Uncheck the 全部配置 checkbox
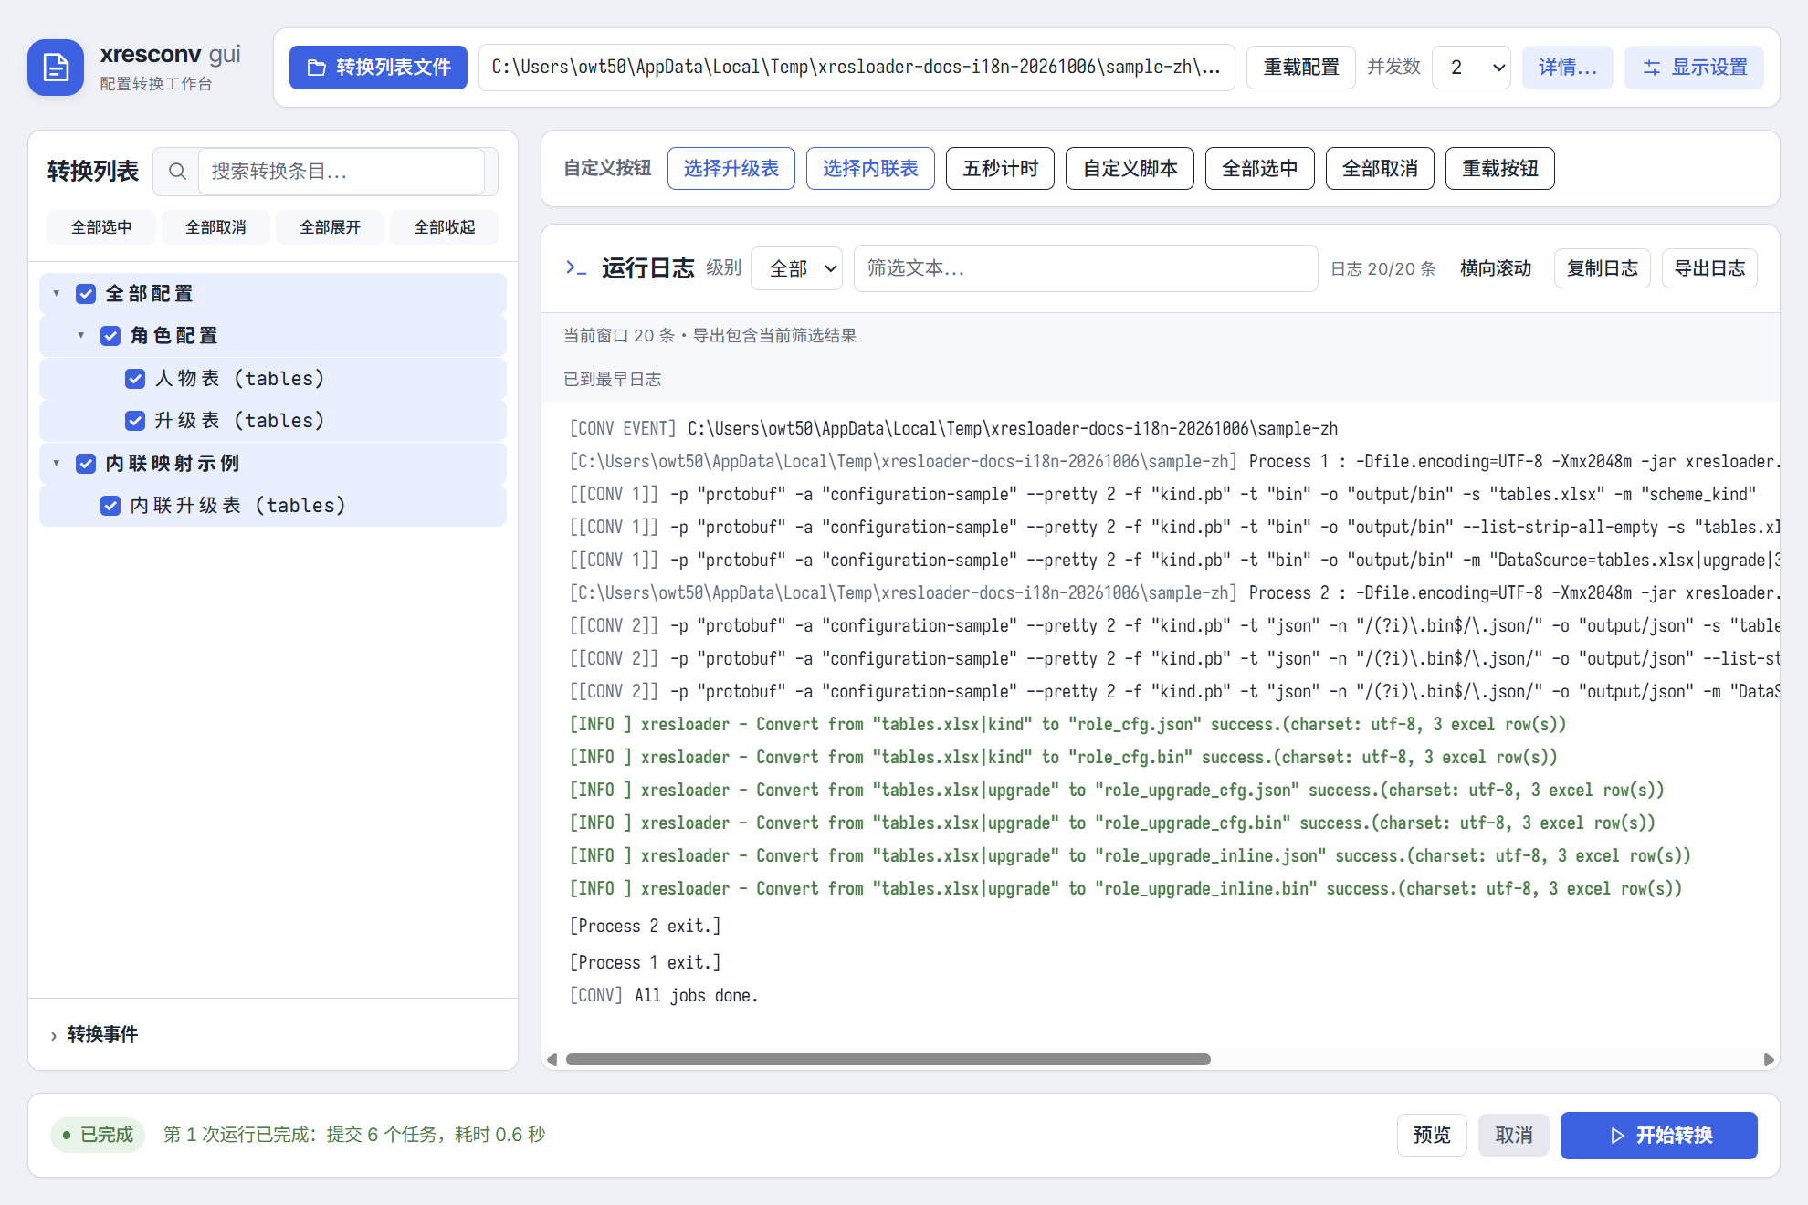Viewport: 1808px width, 1205px height. (x=86, y=294)
